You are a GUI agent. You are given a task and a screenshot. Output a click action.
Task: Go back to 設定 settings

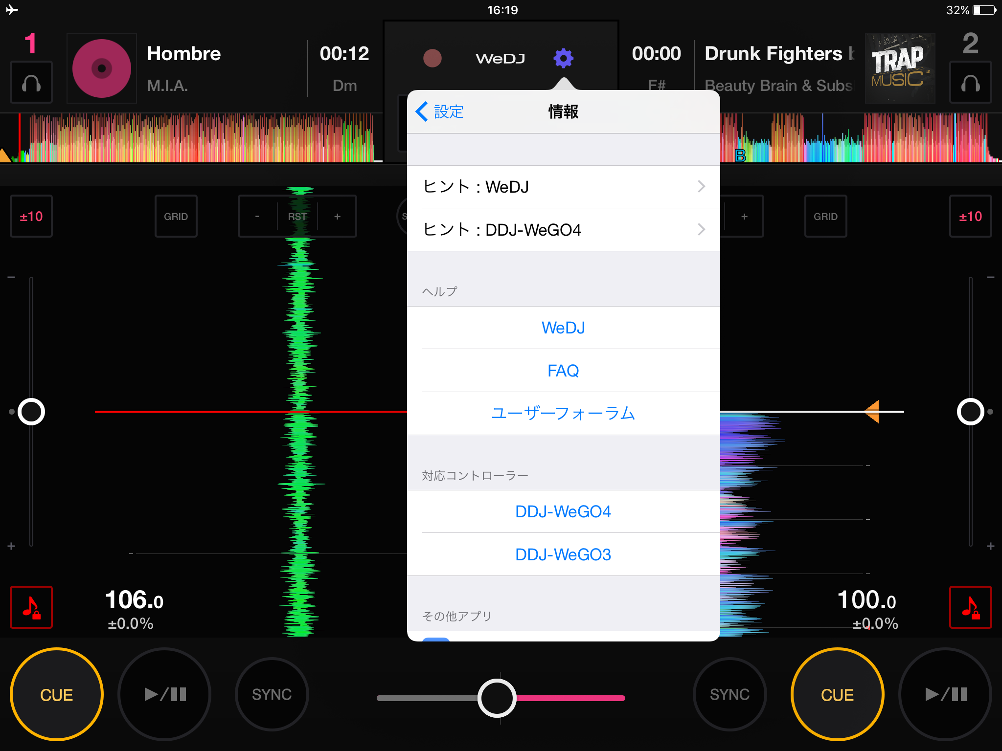pos(439,111)
